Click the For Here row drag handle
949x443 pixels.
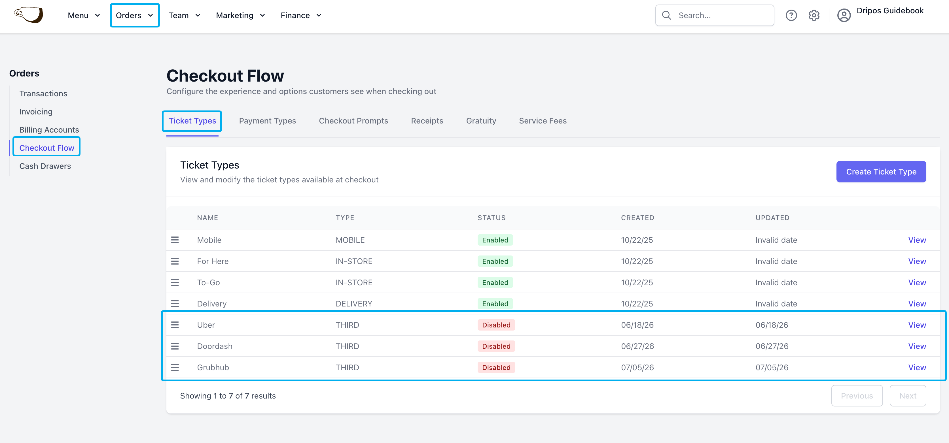pos(175,261)
